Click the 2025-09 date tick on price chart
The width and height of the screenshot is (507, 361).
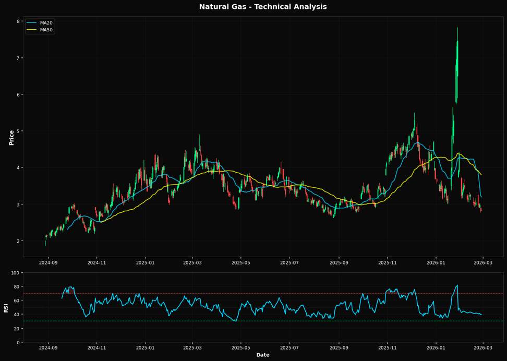339,262
